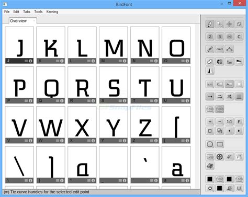Open the menu icon on the S glyph tile
The image size is (248, 197).
[x=120, y=101]
